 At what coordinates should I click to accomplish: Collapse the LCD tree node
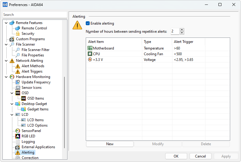12,115
